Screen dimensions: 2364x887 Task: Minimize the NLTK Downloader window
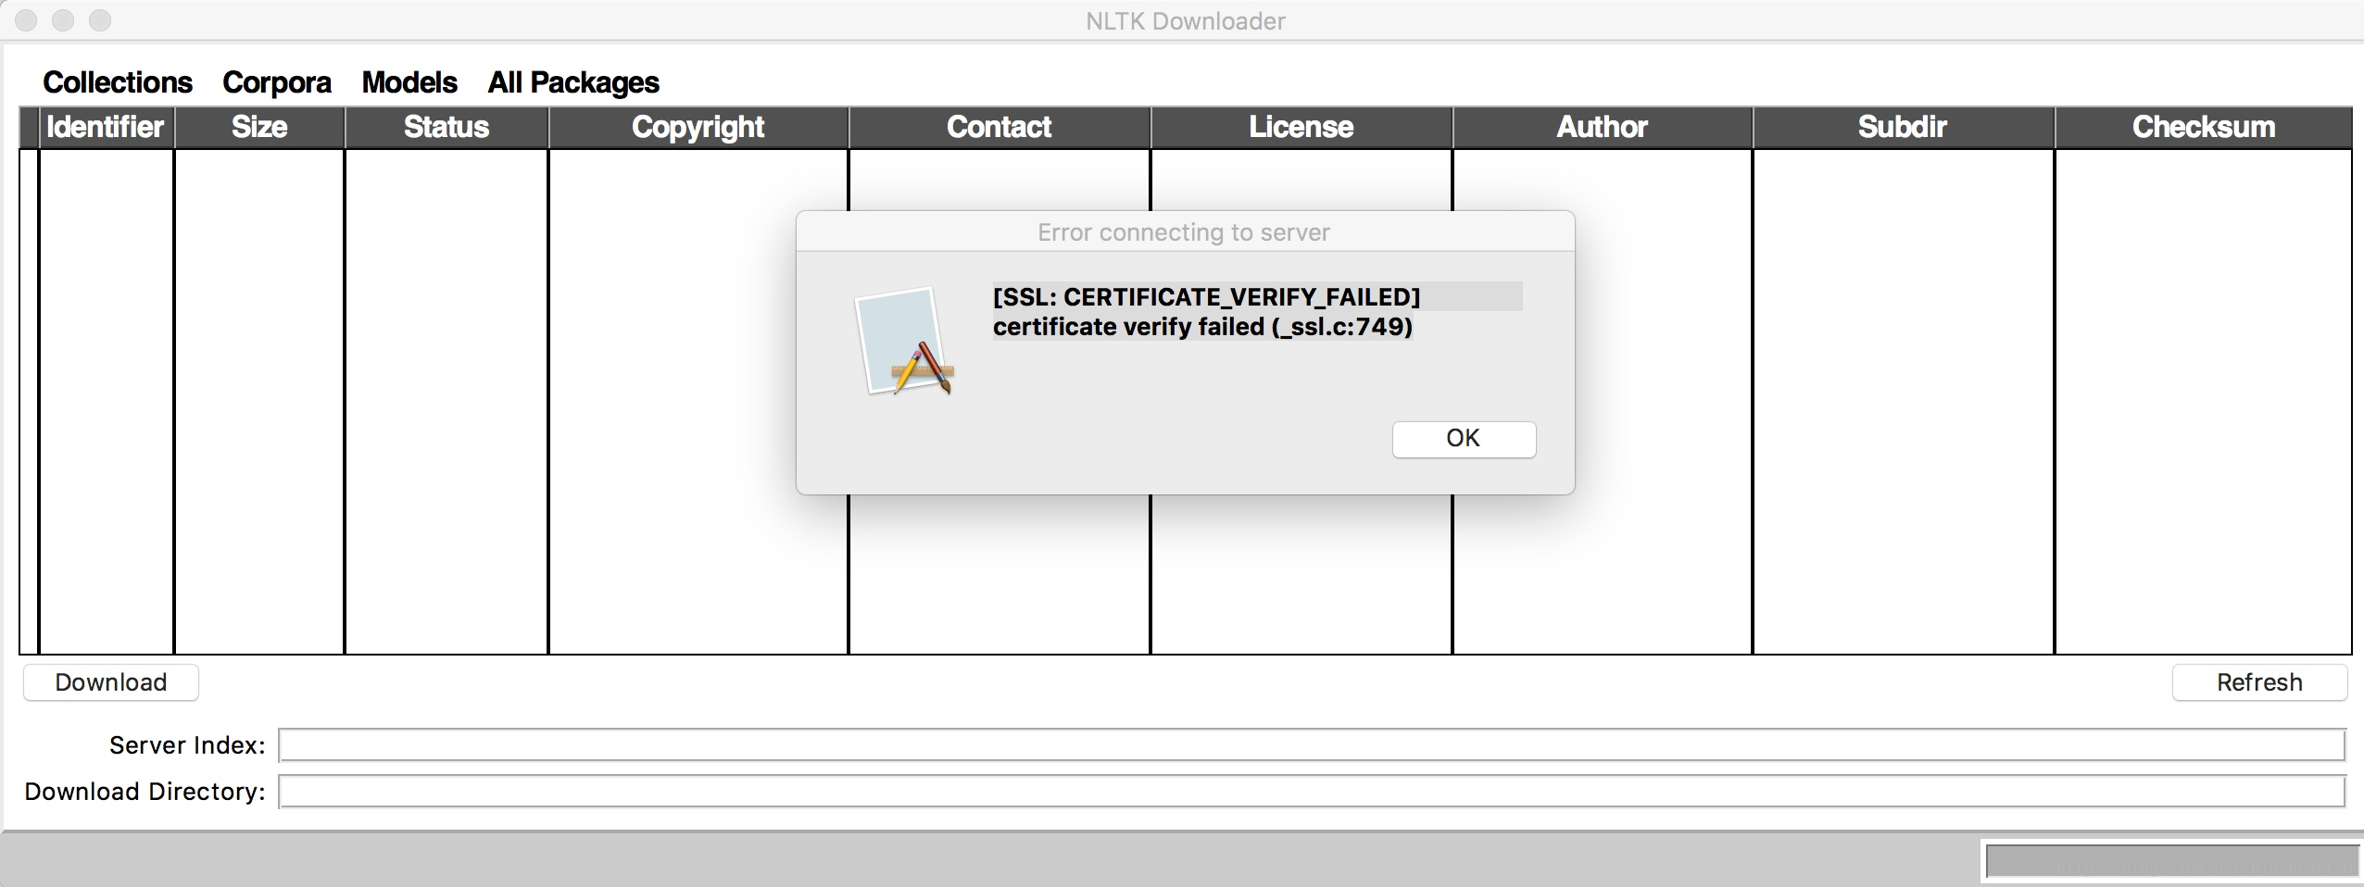63,20
